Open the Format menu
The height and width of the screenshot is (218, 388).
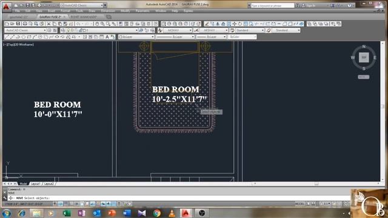pyautogui.click(x=65, y=11)
